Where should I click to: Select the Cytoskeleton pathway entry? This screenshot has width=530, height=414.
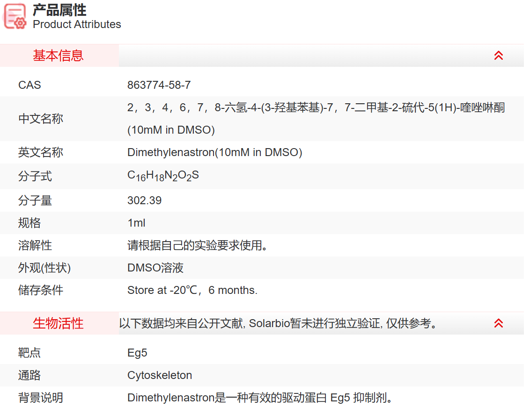coord(160,375)
